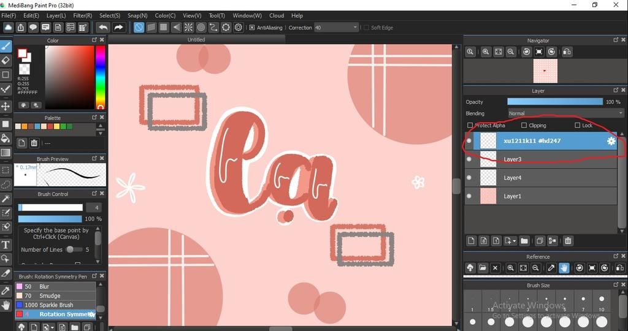
Task: Enable radial snap
Action: (189, 27)
